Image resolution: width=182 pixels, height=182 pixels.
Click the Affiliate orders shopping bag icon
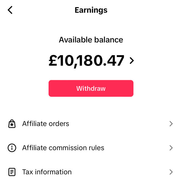click(x=12, y=124)
